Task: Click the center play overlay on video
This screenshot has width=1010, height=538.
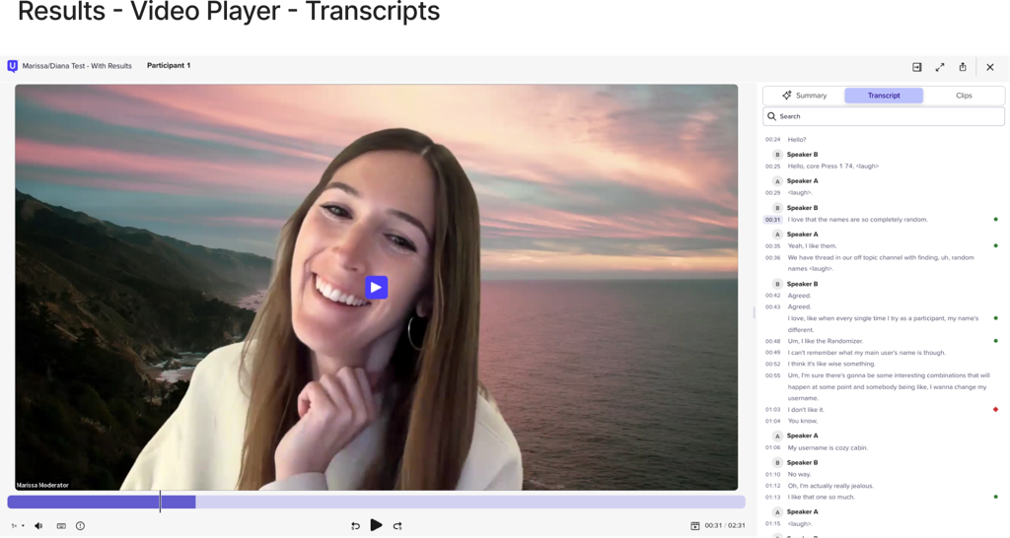Action: (376, 287)
